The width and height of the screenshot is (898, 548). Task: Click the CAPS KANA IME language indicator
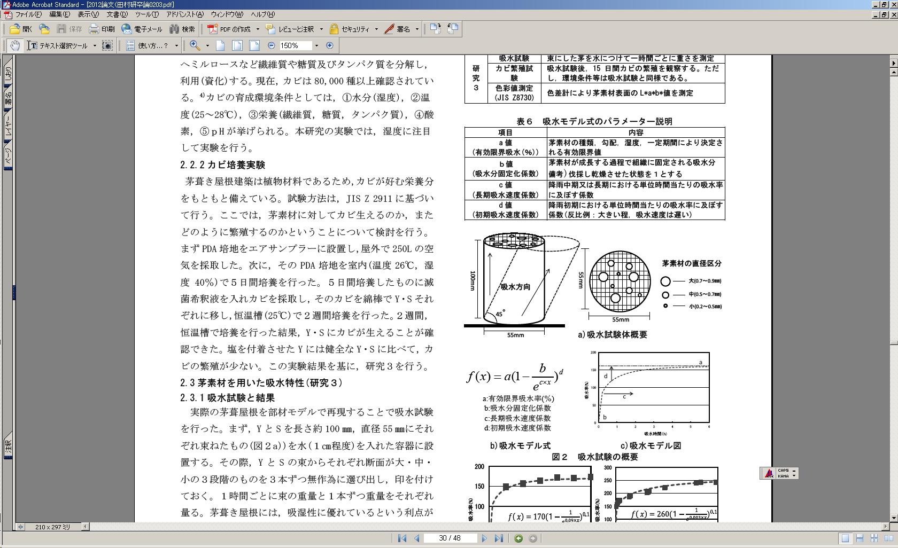coord(779,473)
